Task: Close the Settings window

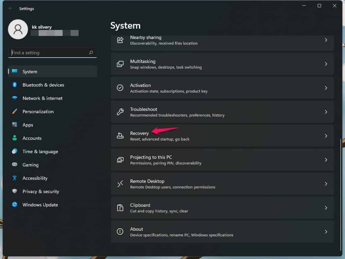Action: [335, 6]
